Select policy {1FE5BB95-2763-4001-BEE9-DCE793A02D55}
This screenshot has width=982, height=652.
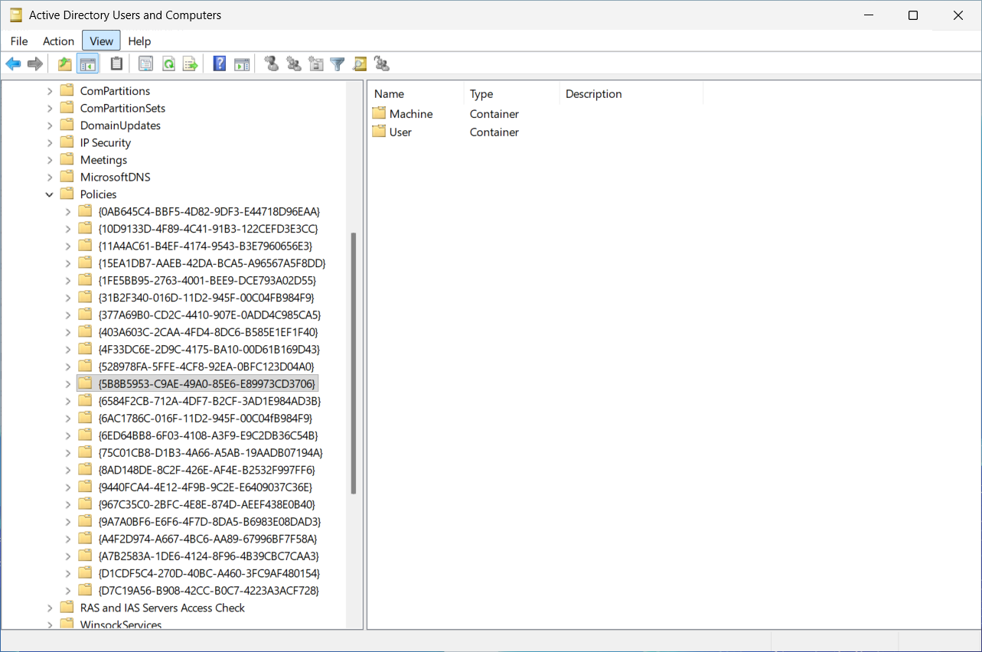tap(207, 280)
